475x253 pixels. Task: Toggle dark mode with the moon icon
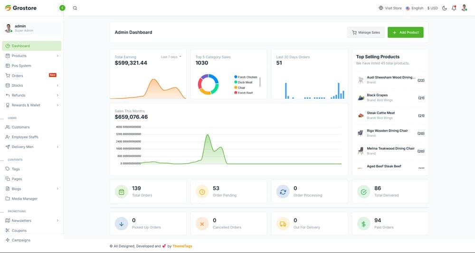click(x=445, y=8)
